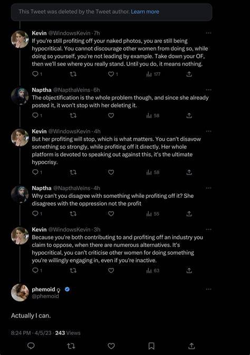View analytics on Kevin's tweet showing 177

pos(153,74)
